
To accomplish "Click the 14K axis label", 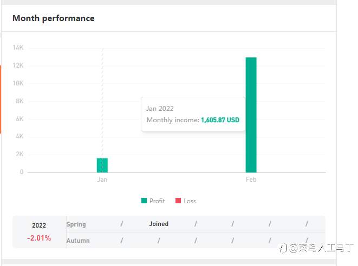I will coord(18,48).
